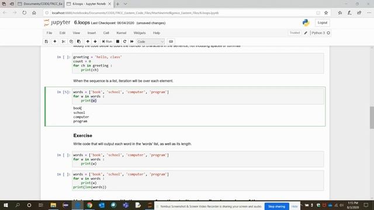The height and width of the screenshot is (210, 374).
Task: Go back to the previous page
Action: point(5,13)
